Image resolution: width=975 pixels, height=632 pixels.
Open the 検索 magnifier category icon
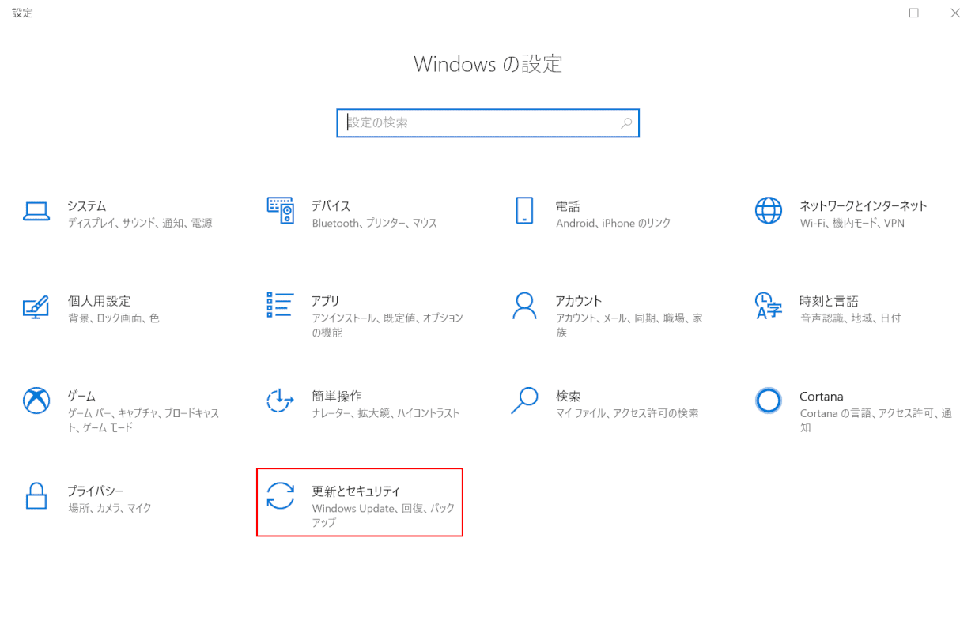[x=524, y=401]
